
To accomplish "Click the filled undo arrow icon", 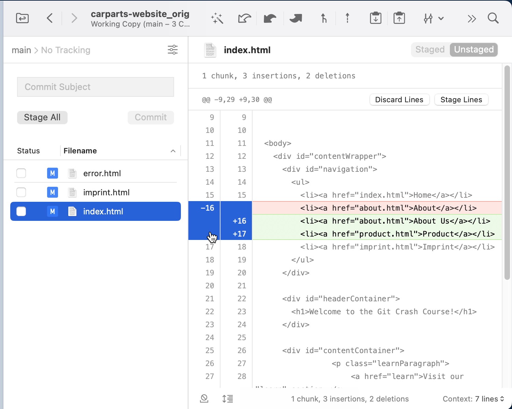I will [x=270, y=18].
